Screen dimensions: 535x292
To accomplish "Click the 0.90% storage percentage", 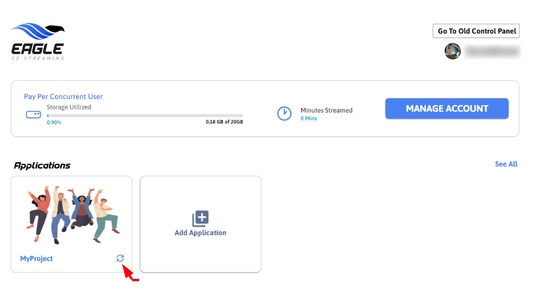I will 54,122.
